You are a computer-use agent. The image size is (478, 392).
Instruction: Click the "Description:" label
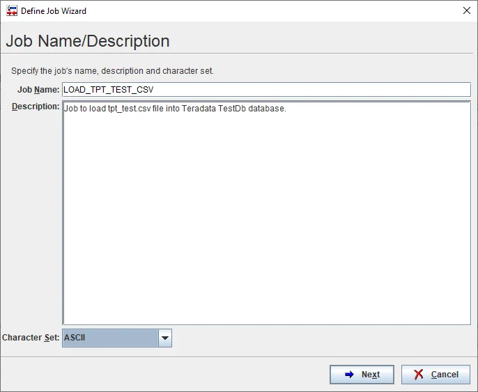point(36,107)
